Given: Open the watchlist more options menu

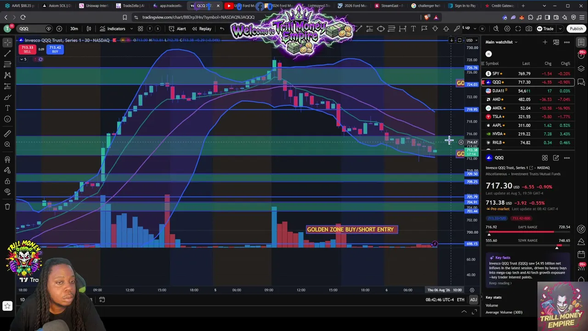Looking at the screenshot, I should 567,42.
